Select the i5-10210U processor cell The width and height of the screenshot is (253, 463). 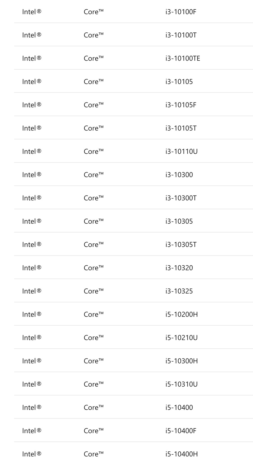pos(181,338)
